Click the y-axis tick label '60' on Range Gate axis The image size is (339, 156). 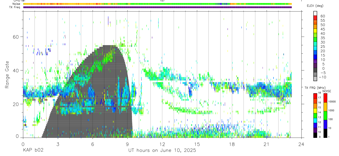[16, 37]
